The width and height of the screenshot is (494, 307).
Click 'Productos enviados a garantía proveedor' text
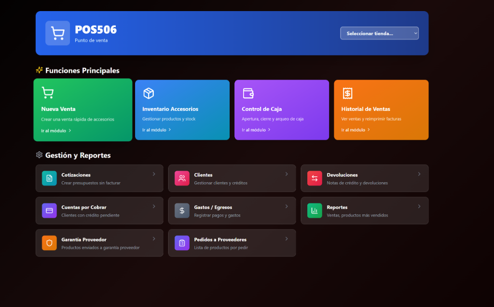[100, 248]
